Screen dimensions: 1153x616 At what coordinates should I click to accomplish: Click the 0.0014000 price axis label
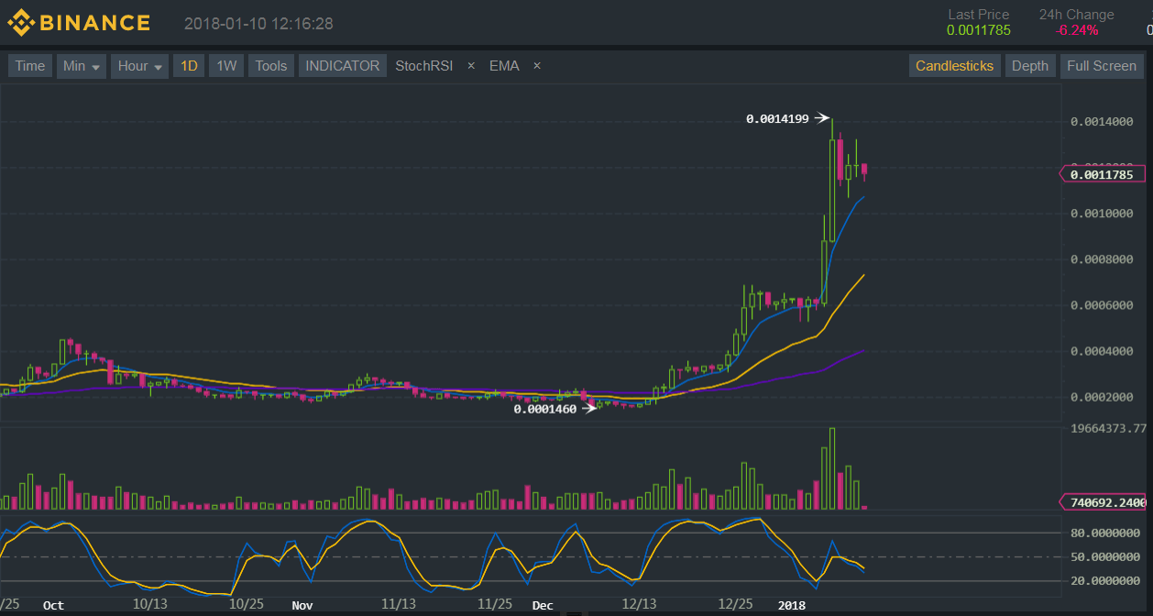[1102, 122]
